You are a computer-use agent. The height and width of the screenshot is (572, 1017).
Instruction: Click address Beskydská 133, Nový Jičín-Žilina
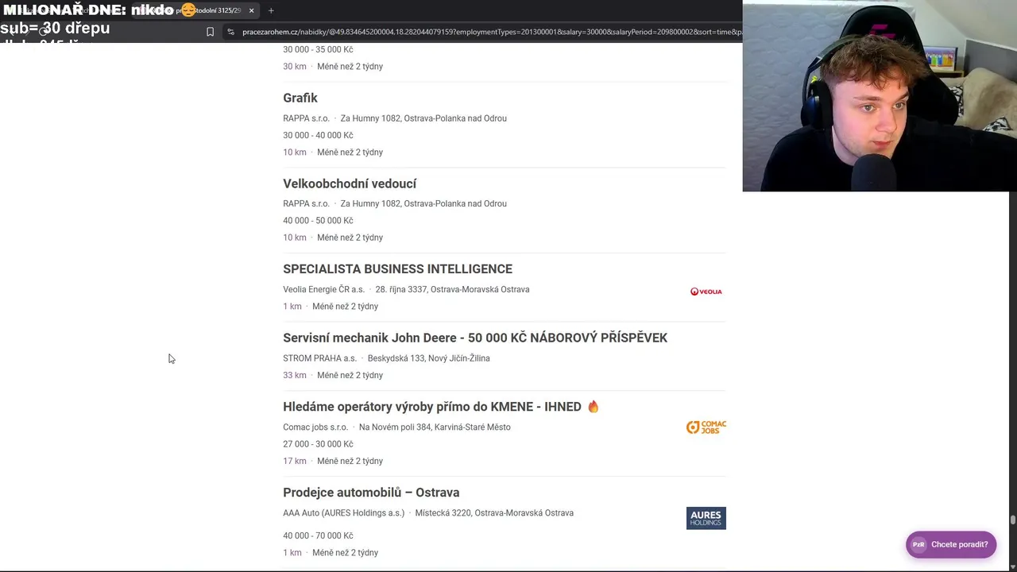pyautogui.click(x=428, y=358)
